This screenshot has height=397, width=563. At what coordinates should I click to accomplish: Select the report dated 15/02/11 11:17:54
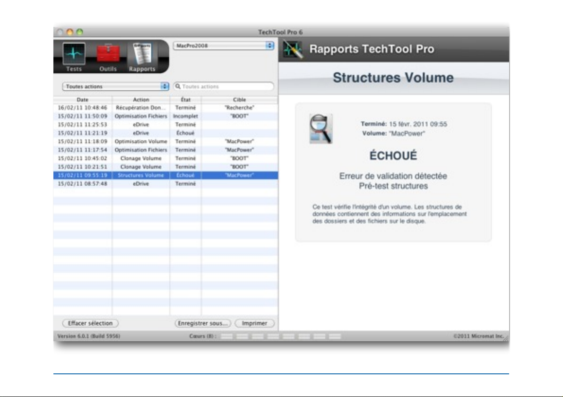[x=165, y=150]
